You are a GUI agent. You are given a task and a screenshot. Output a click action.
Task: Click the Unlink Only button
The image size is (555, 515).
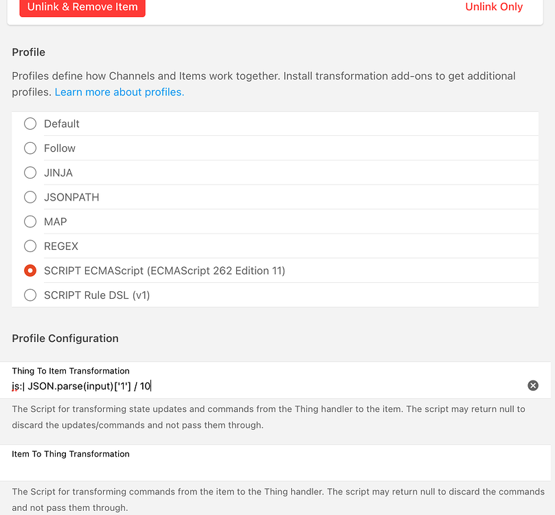494,7
